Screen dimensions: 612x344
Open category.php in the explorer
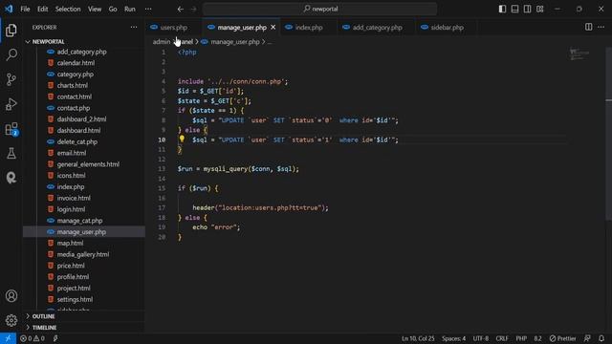point(76,75)
